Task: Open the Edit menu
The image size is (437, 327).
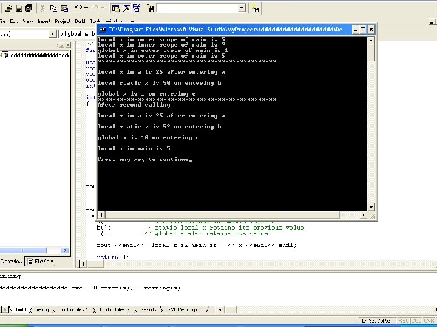Action: 13,21
